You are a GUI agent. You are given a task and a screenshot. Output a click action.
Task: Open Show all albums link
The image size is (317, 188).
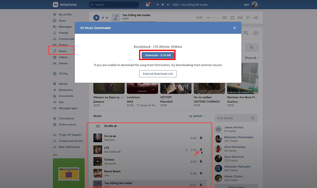[252, 58]
